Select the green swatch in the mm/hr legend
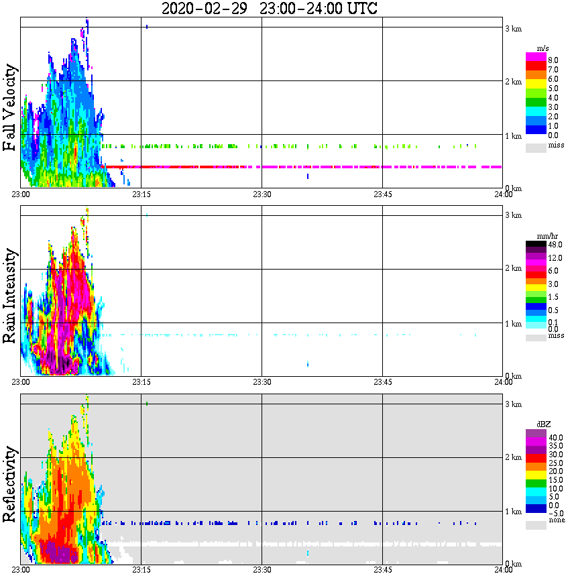The width and height of the screenshot is (570, 582). pyautogui.click(x=536, y=300)
